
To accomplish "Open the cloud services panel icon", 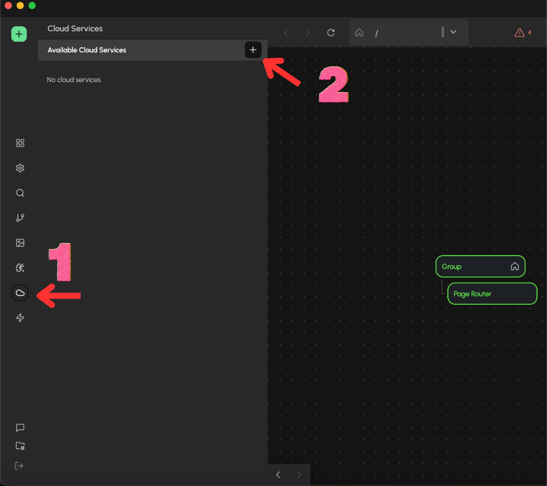I will [x=20, y=293].
